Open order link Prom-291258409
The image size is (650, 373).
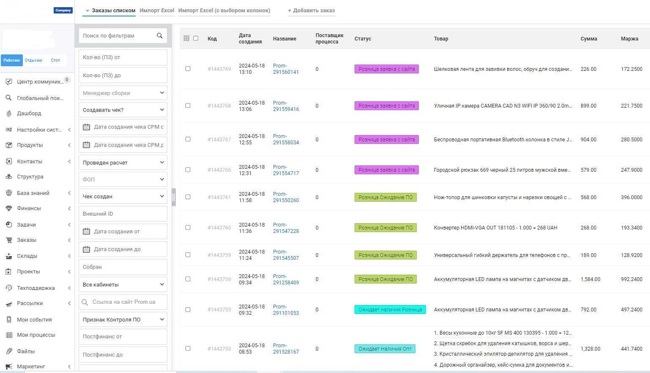coord(286,279)
